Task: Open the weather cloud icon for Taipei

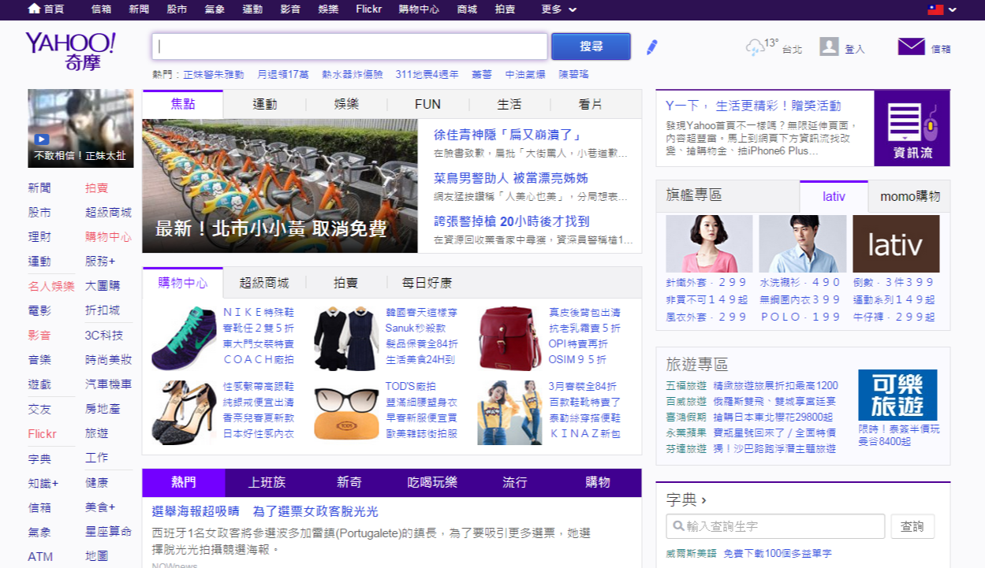Action: tap(755, 47)
